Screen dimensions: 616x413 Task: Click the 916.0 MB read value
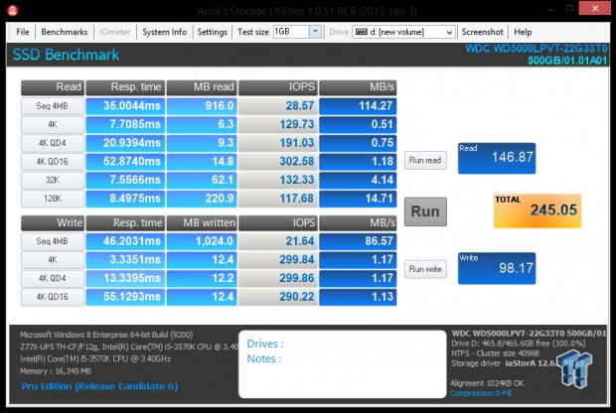(202, 106)
